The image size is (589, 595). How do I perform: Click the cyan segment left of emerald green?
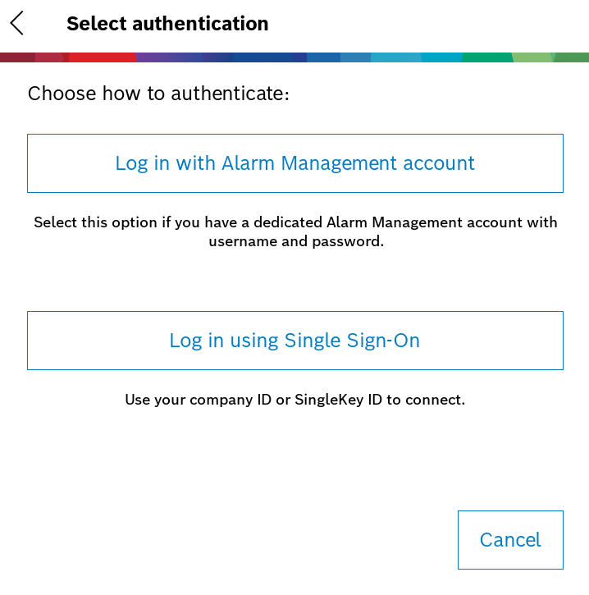[441, 57]
